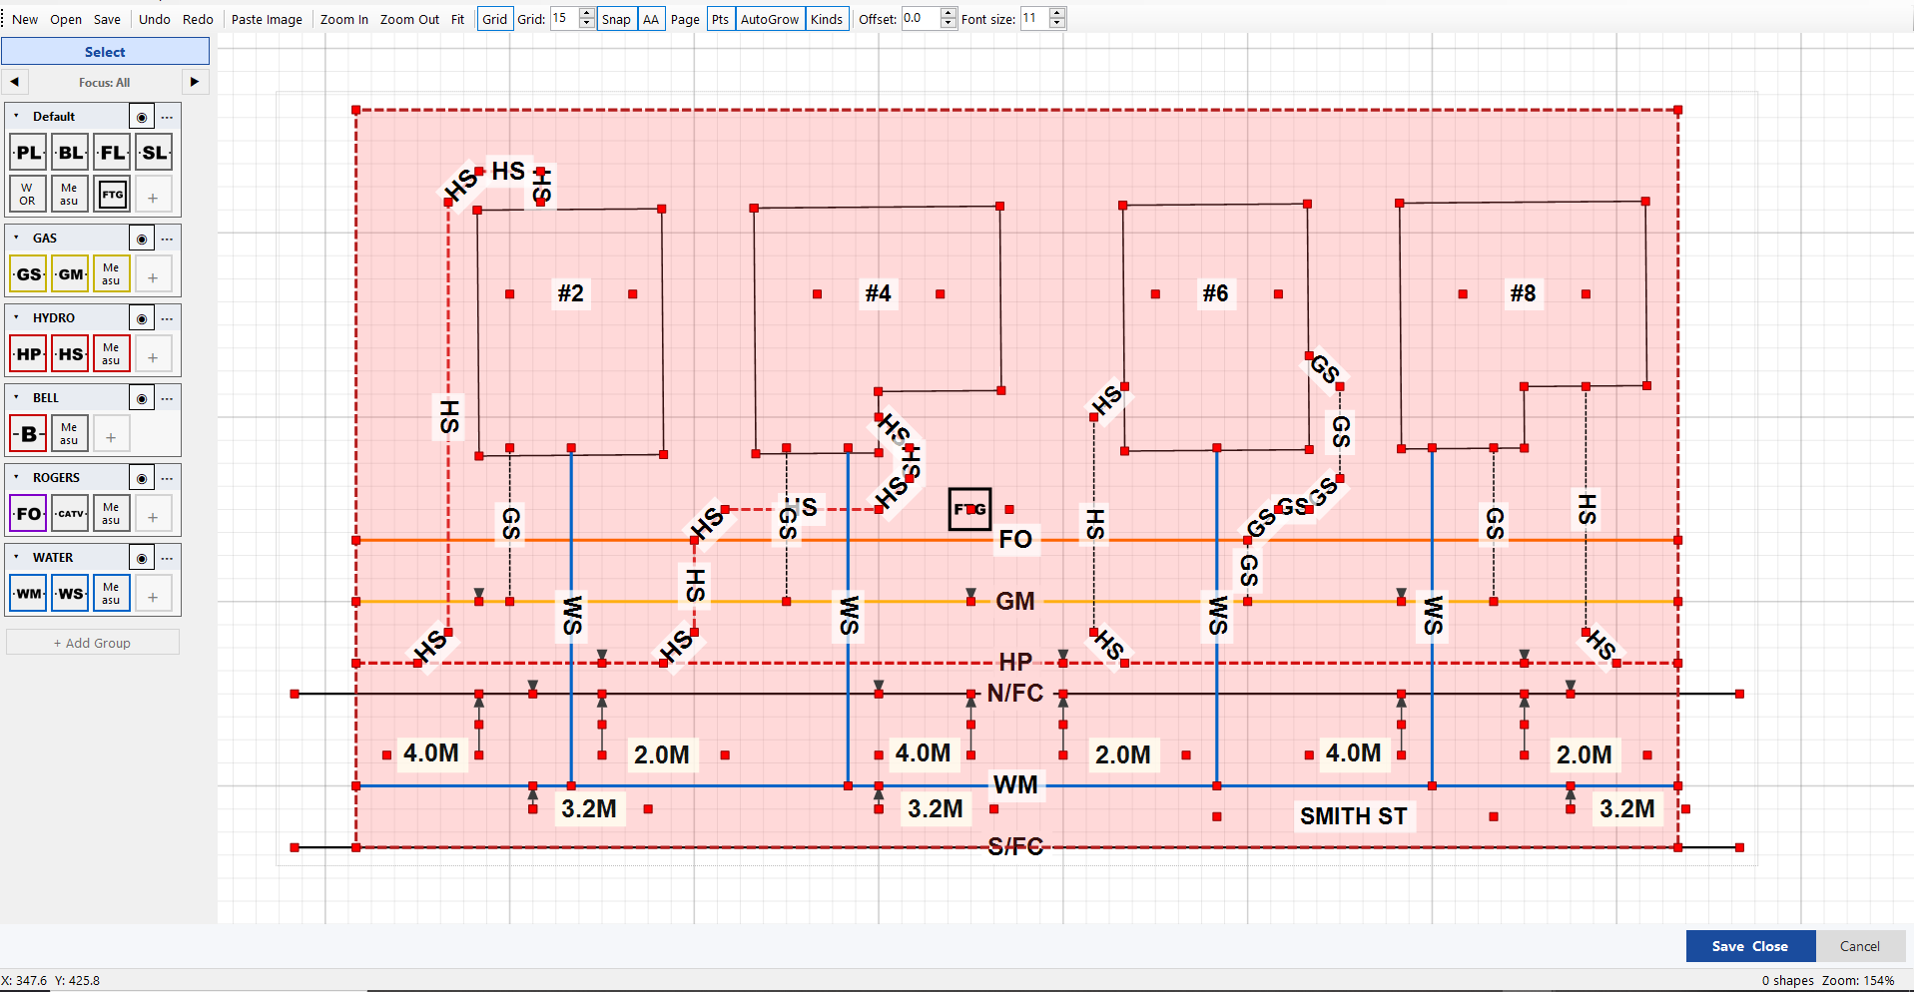Viewport: 1914px width, 992px height.
Task: Choose the FTG box tool
Action: (x=112, y=195)
